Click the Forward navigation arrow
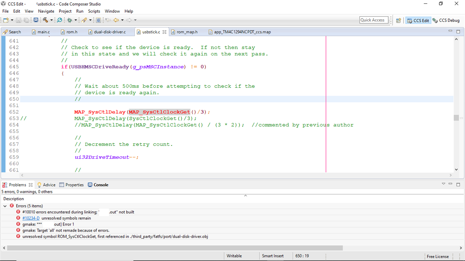 pyautogui.click(x=129, y=20)
